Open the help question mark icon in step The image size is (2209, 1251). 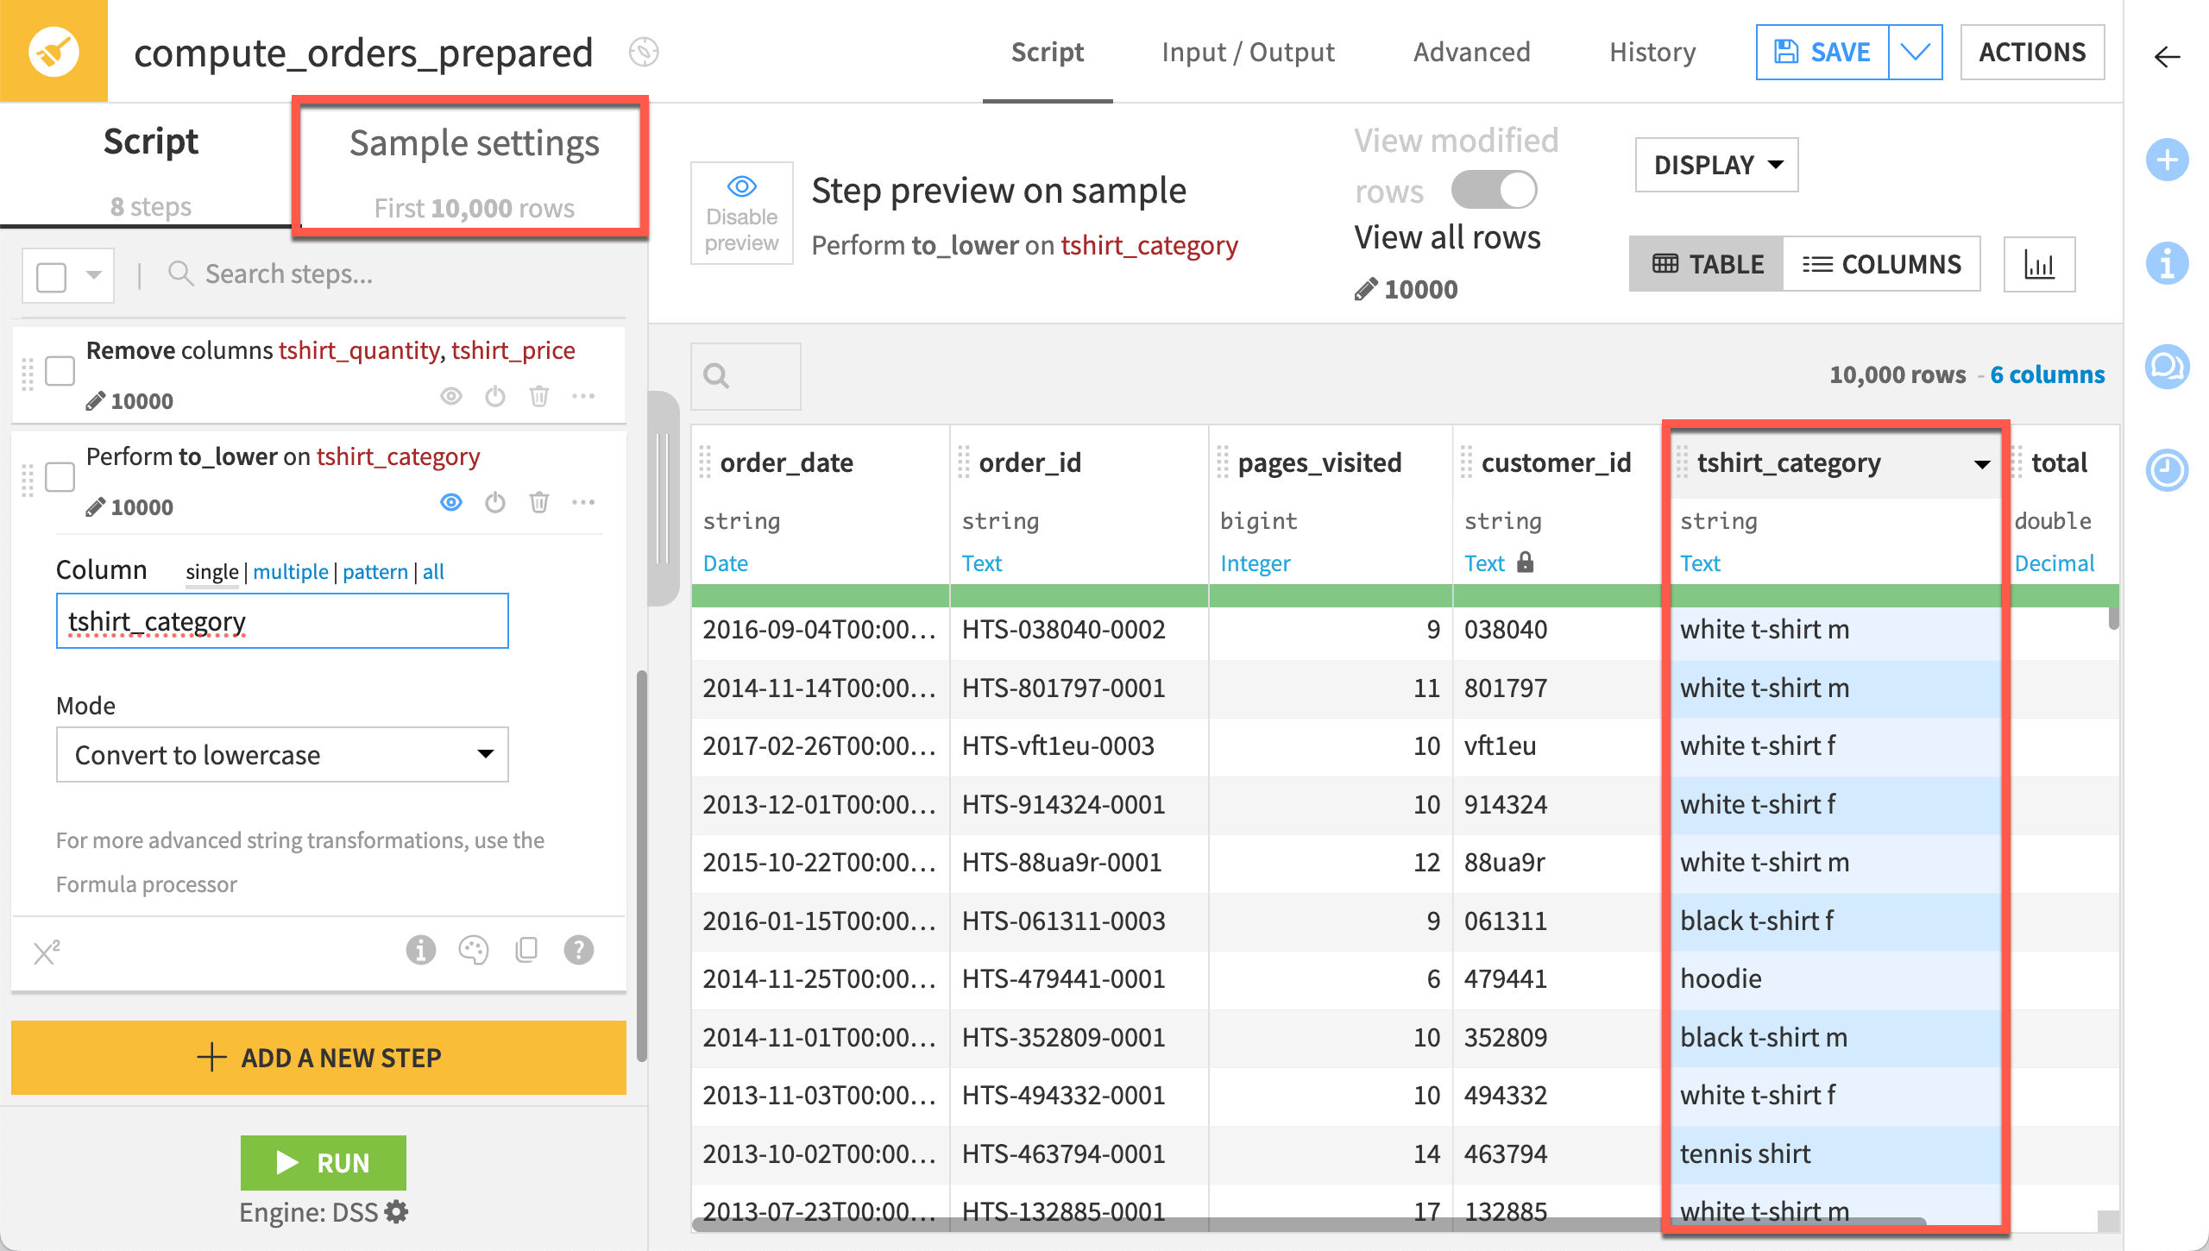[578, 950]
